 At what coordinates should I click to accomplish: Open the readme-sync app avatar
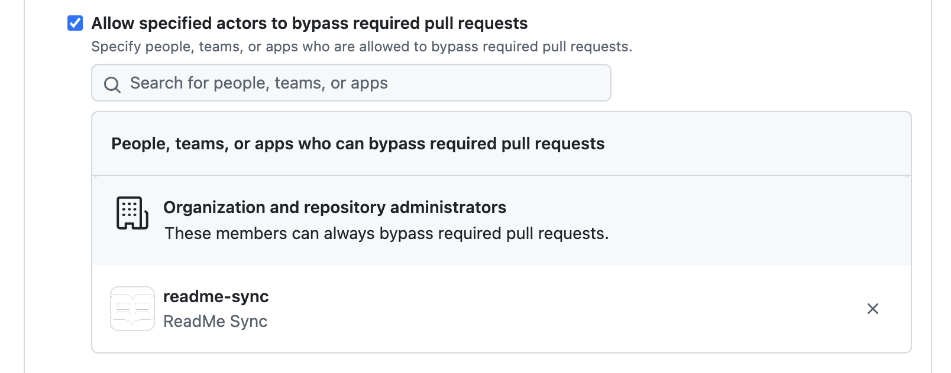point(132,309)
